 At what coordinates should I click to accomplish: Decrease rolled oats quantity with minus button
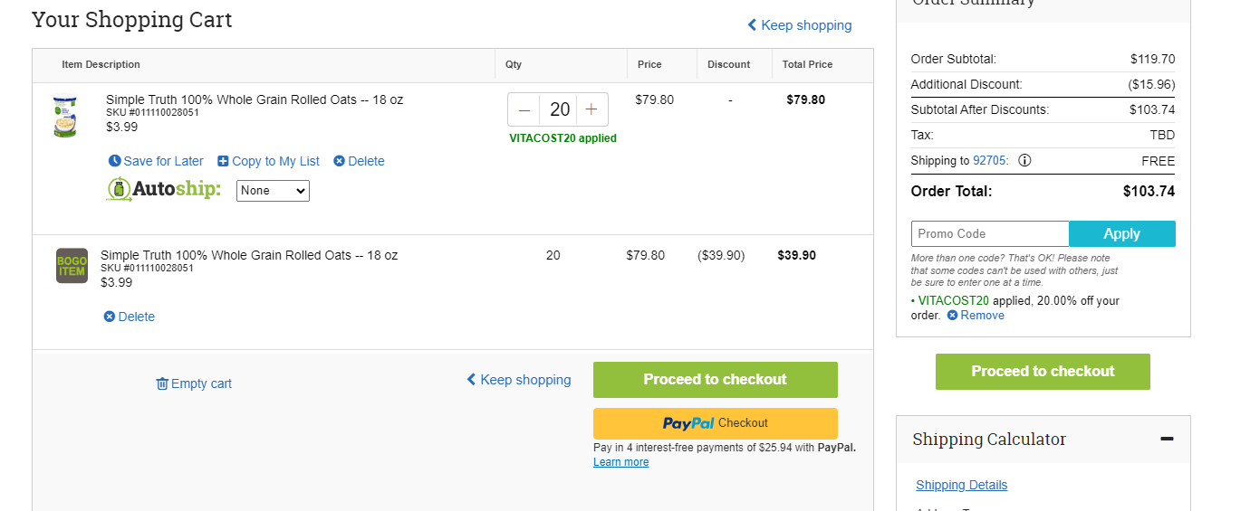(x=524, y=109)
